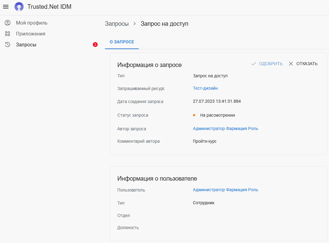Click the Сотрудник type value
The width and height of the screenshot is (329, 243).
pos(204,203)
